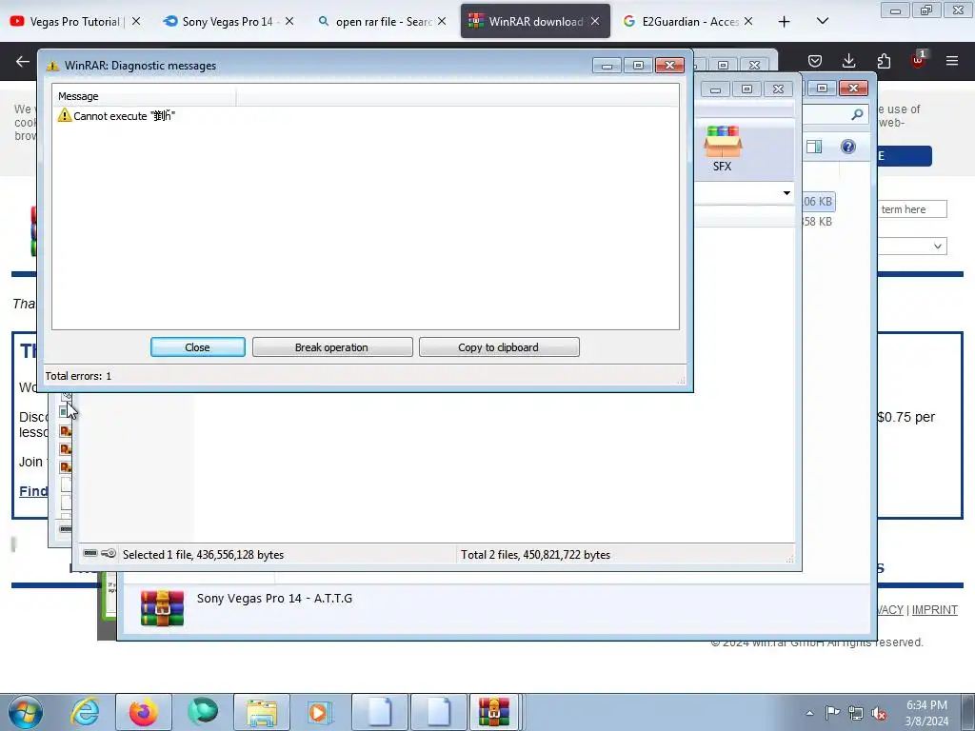Click the SFX toolbar icon in WinRAR
975x731 pixels.
[x=722, y=148]
